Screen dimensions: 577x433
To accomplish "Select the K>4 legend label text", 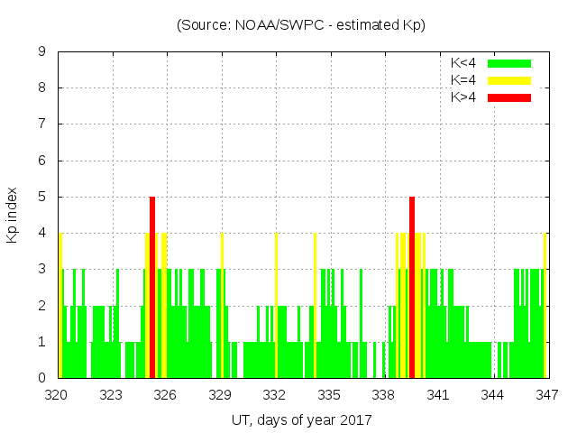I will [x=465, y=97].
